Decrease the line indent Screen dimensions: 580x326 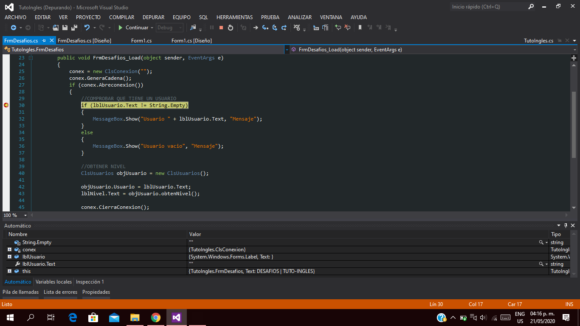316,28
